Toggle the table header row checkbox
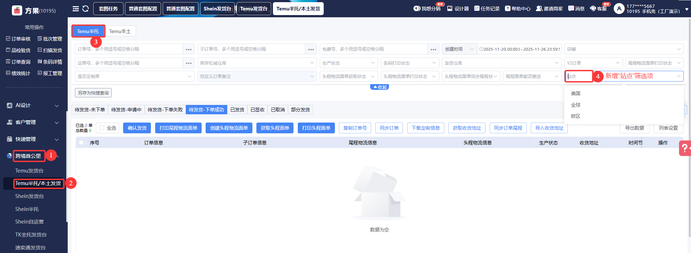691x253 pixels. click(81, 143)
